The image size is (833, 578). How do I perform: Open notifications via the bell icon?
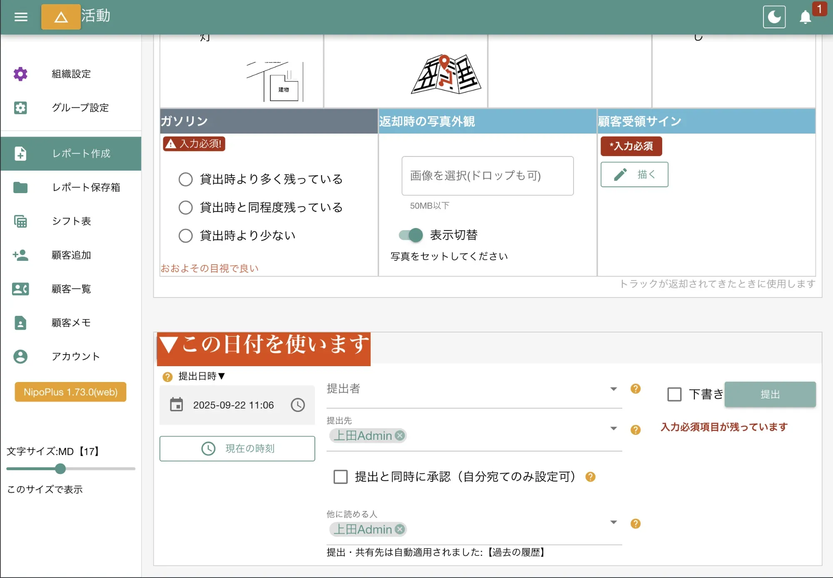coord(805,17)
